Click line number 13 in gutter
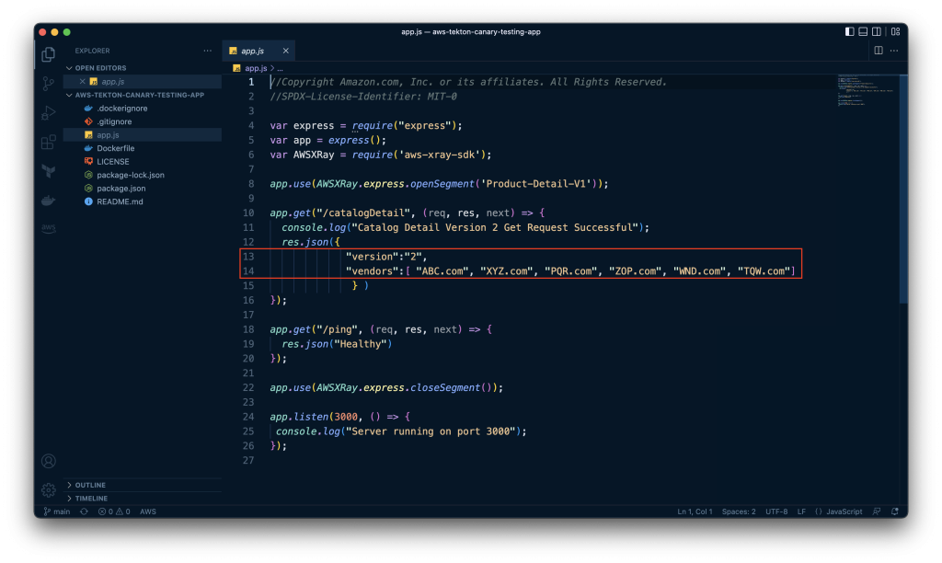942x563 pixels. tap(248, 257)
